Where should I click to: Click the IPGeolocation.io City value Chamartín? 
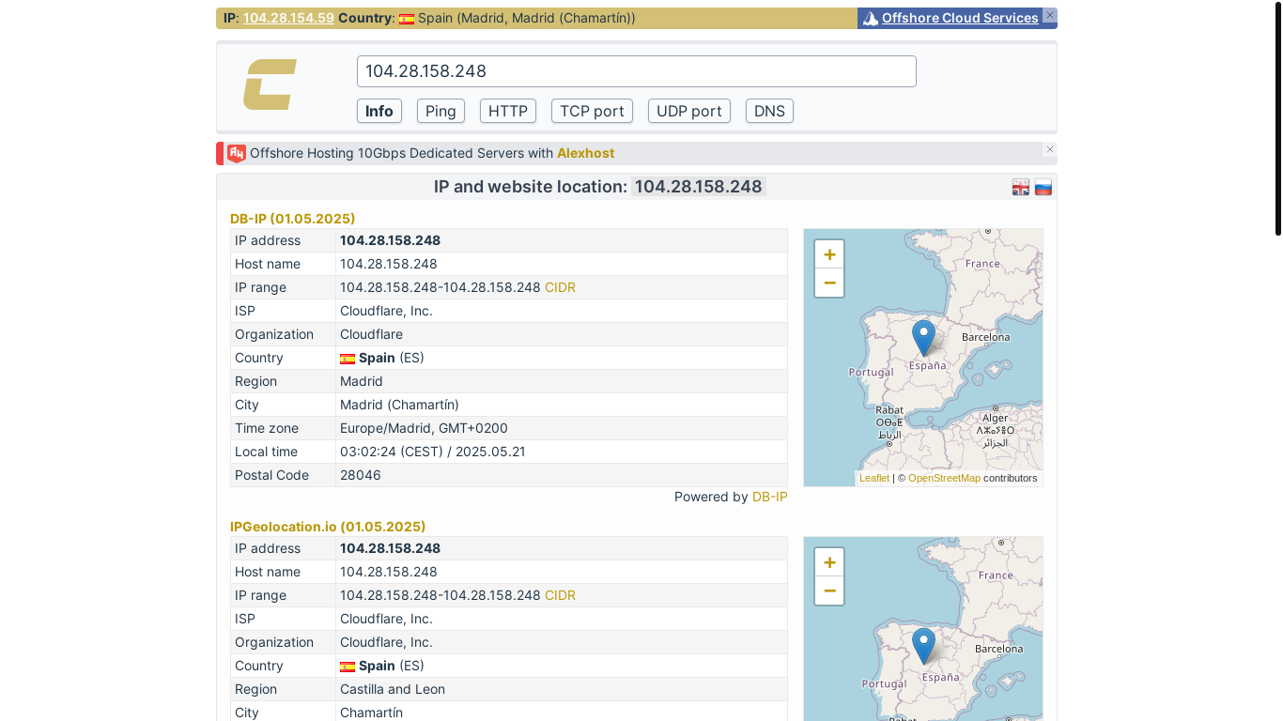pyautogui.click(x=372, y=713)
